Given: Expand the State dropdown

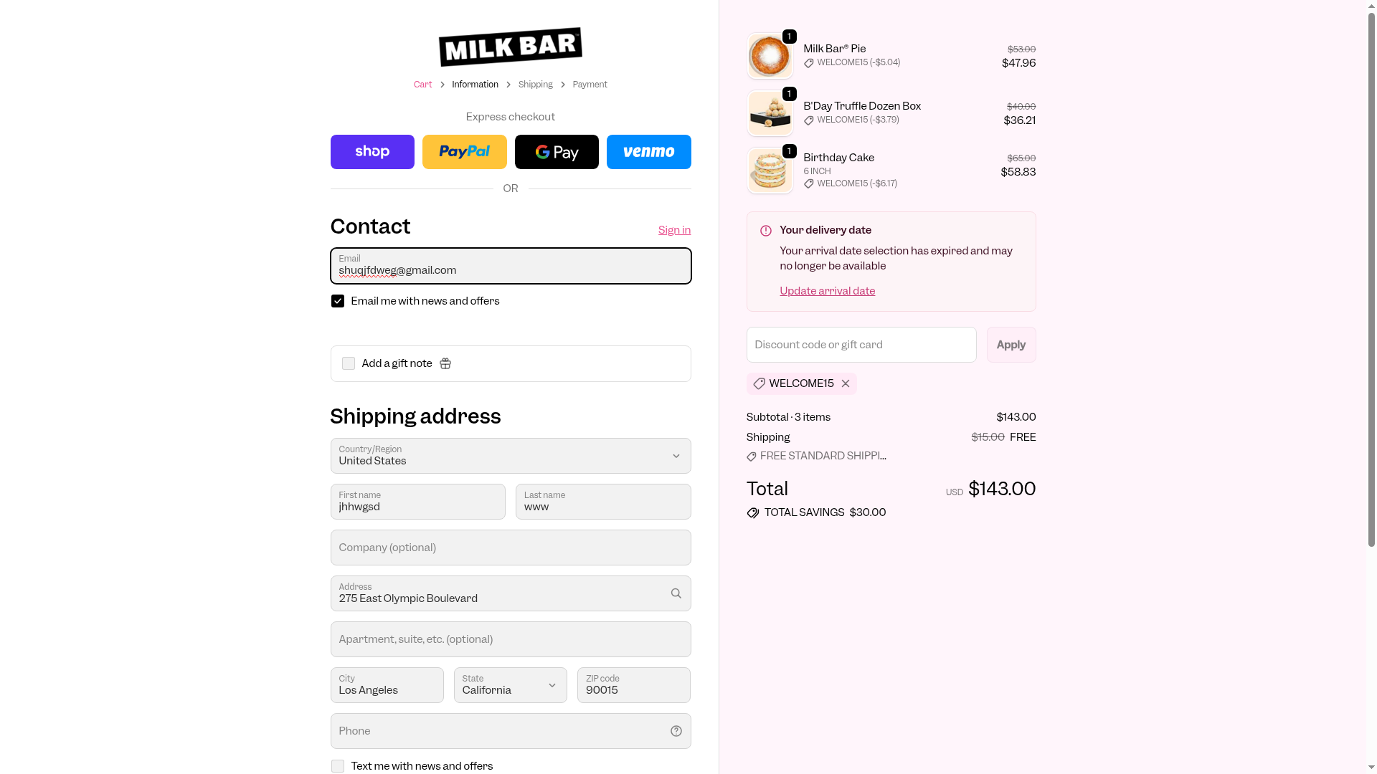Looking at the screenshot, I should pyautogui.click(x=510, y=685).
